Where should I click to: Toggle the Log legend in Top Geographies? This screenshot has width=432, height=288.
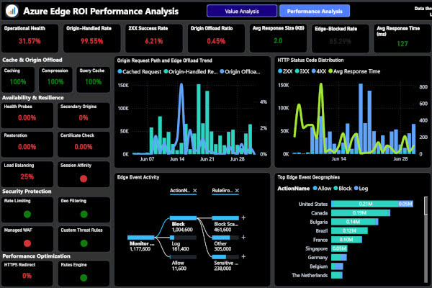(361, 189)
